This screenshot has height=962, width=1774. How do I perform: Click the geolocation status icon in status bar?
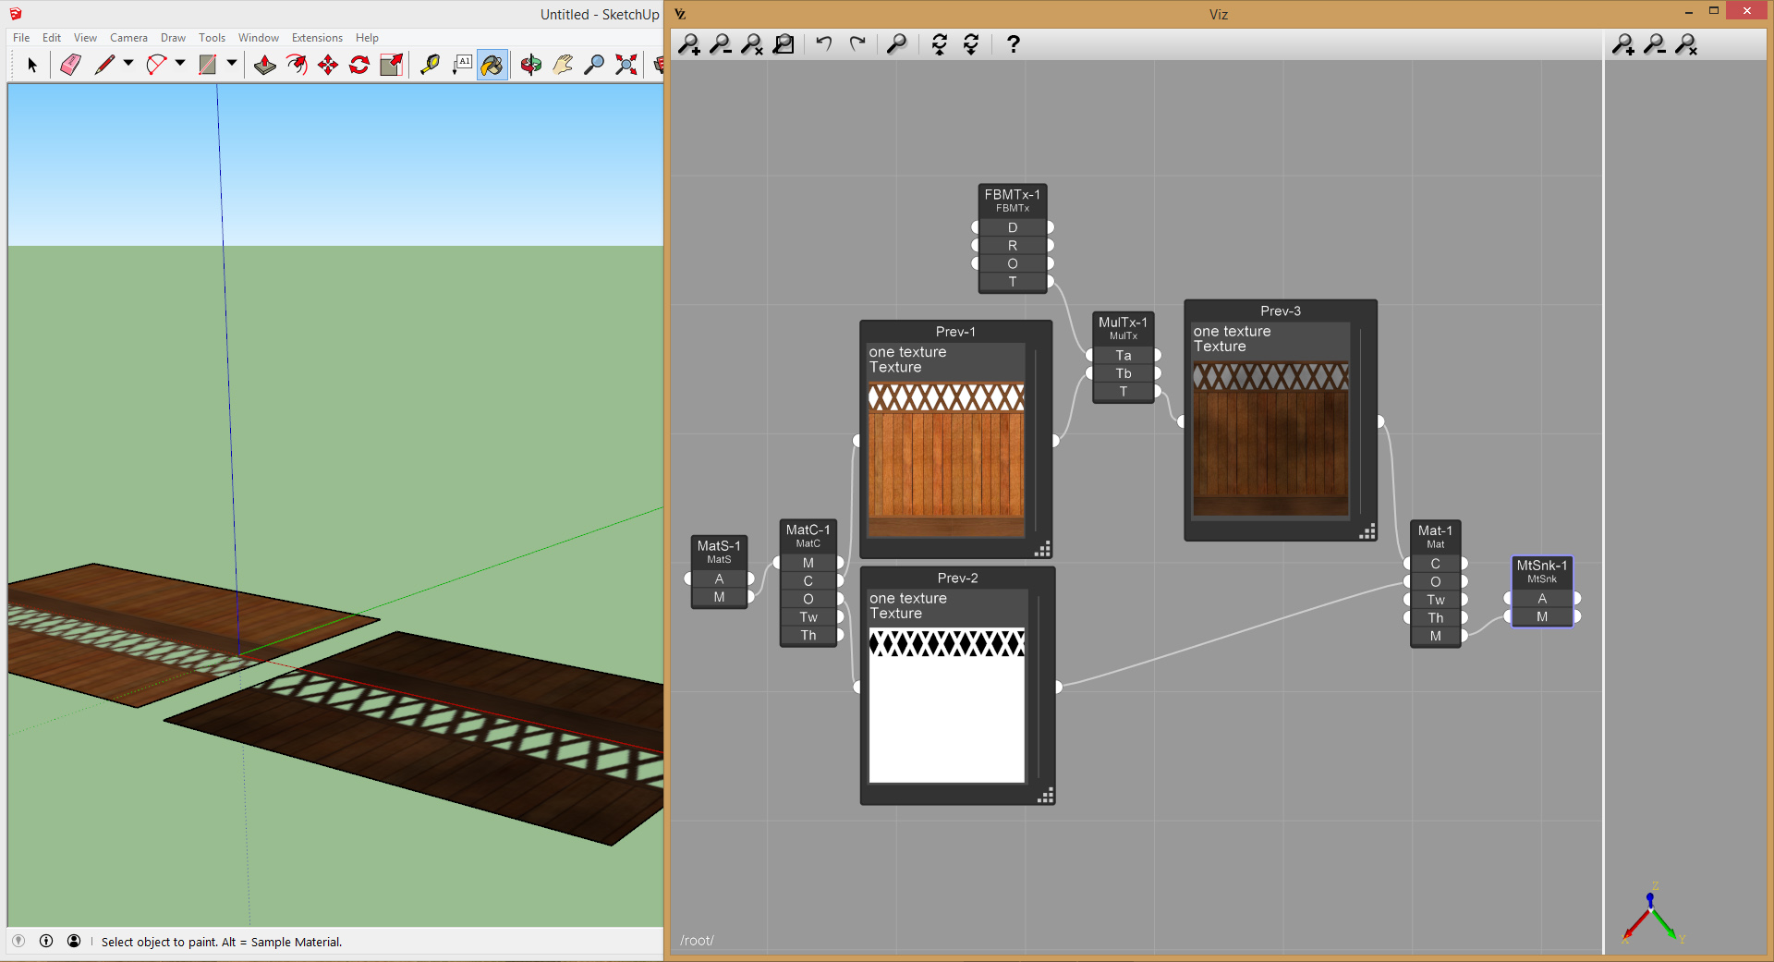[x=18, y=941]
